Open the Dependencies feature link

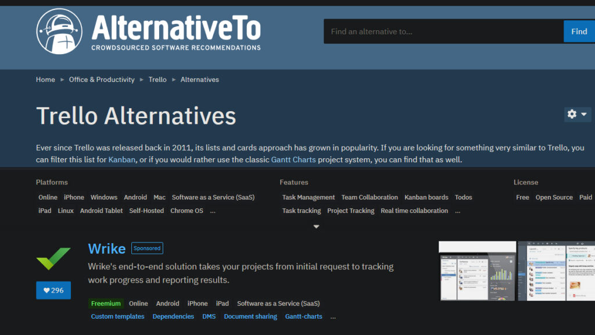173,316
